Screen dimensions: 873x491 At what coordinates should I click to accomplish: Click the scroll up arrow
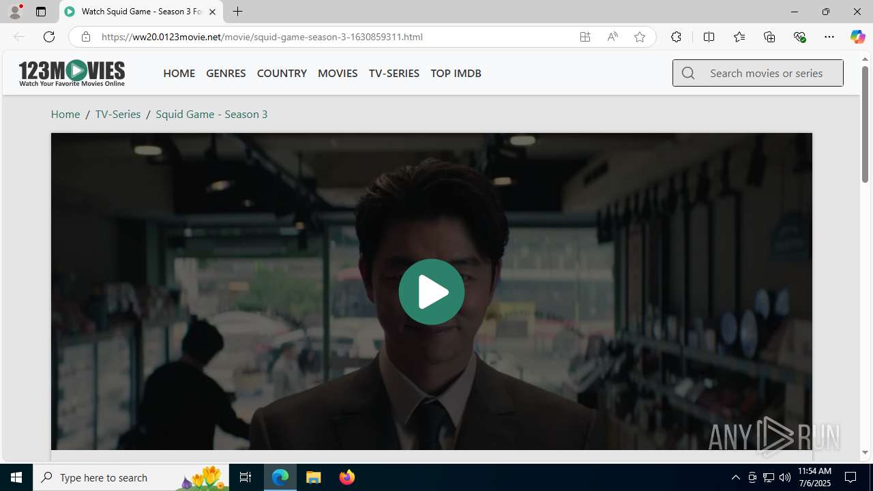tap(865, 59)
